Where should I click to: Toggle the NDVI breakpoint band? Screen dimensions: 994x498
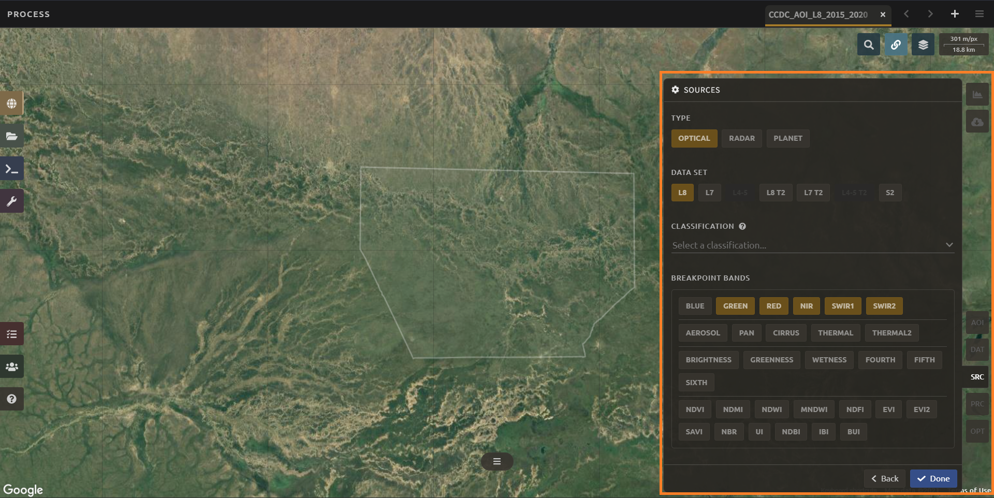tap(694, 409)
